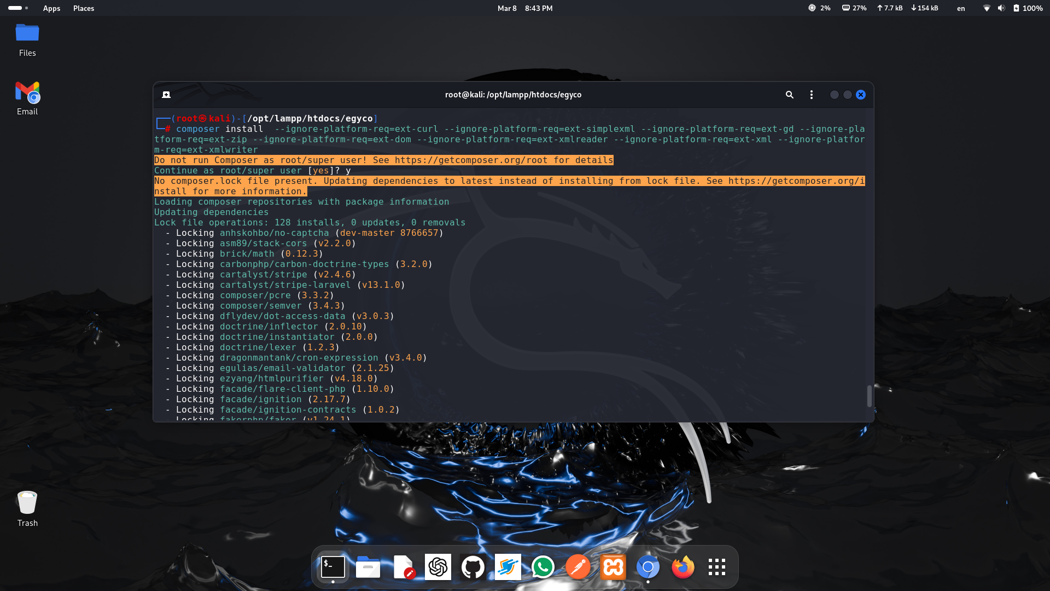The width and height of the screenshot is (1050, 591).
Task: Expand the en keyboard layout selector
Action: coord(961,8)
